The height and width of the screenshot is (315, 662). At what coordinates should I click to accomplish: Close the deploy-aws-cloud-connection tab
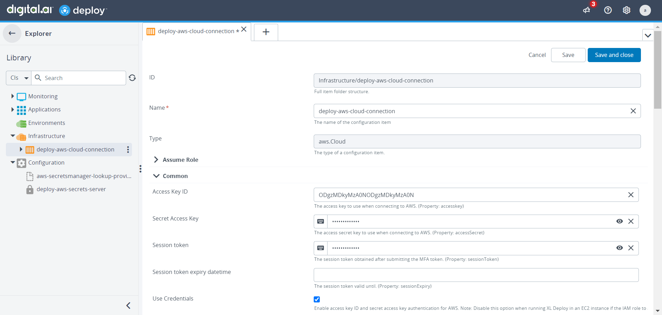pos(244,29)
